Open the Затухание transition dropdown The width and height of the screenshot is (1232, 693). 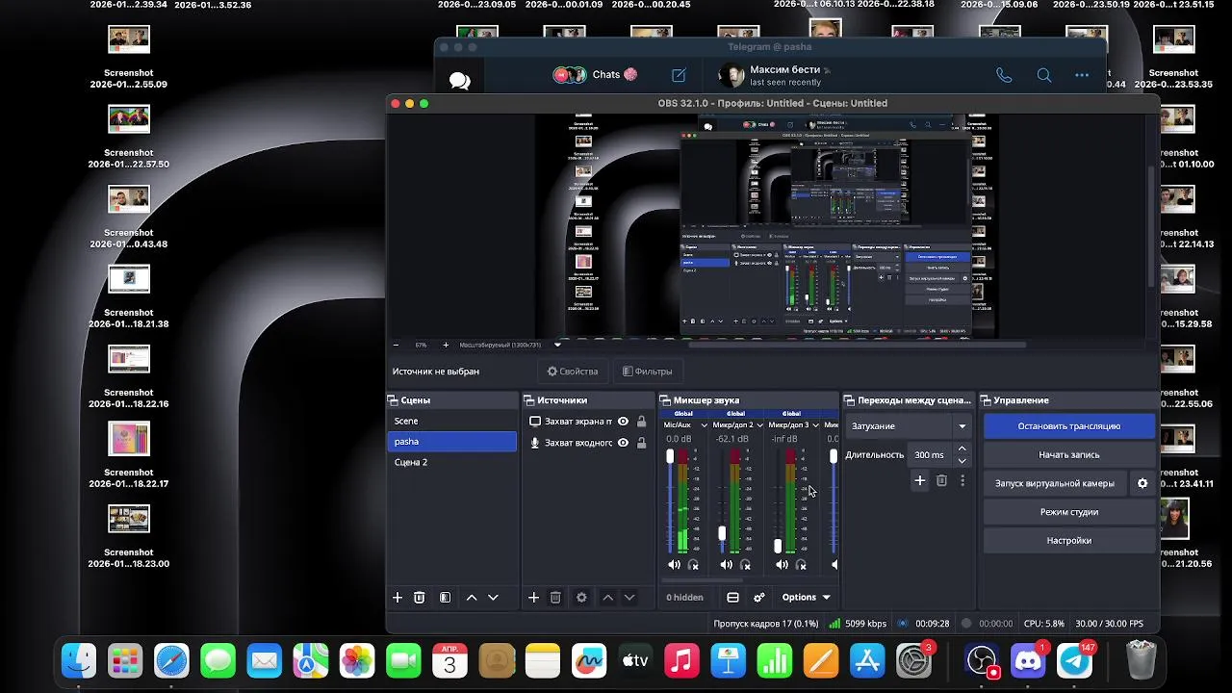(x=910, y=426)
